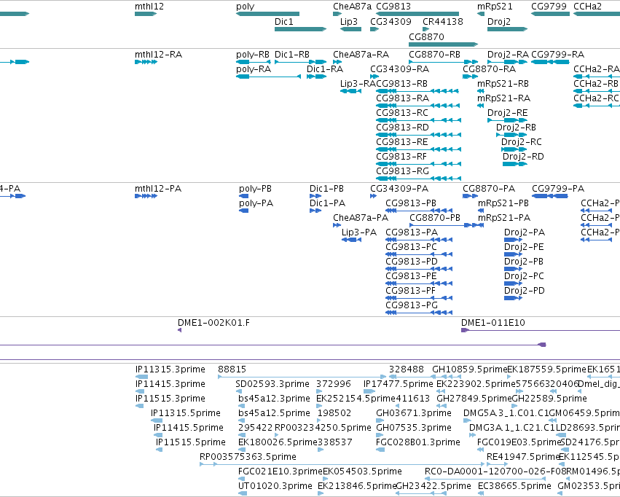Screen dimensions: 620x497
Task: Select transcript CG9813-RD
Action: click(418, 135)
